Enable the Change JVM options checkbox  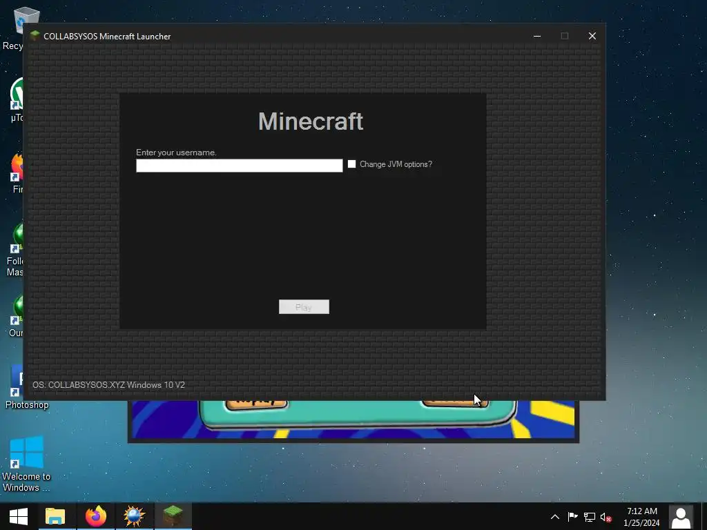(x=351, y=164)
